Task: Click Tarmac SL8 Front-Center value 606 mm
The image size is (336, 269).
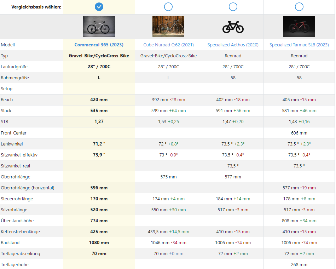Action: pyautogui.click(x=299, y=133)
